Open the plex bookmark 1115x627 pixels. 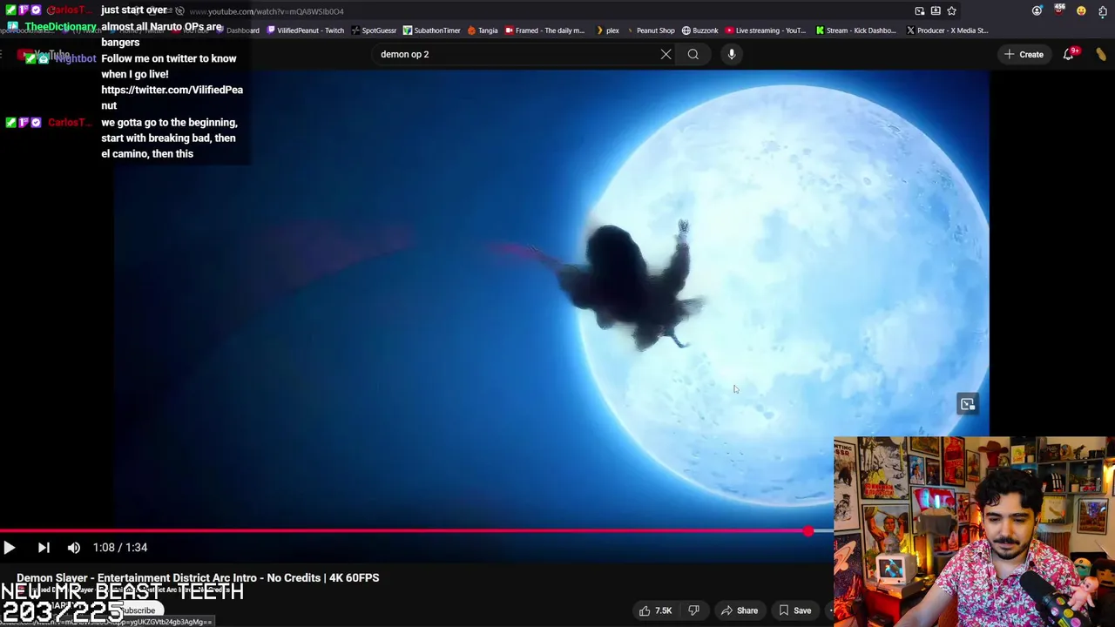tap(607, 30)
